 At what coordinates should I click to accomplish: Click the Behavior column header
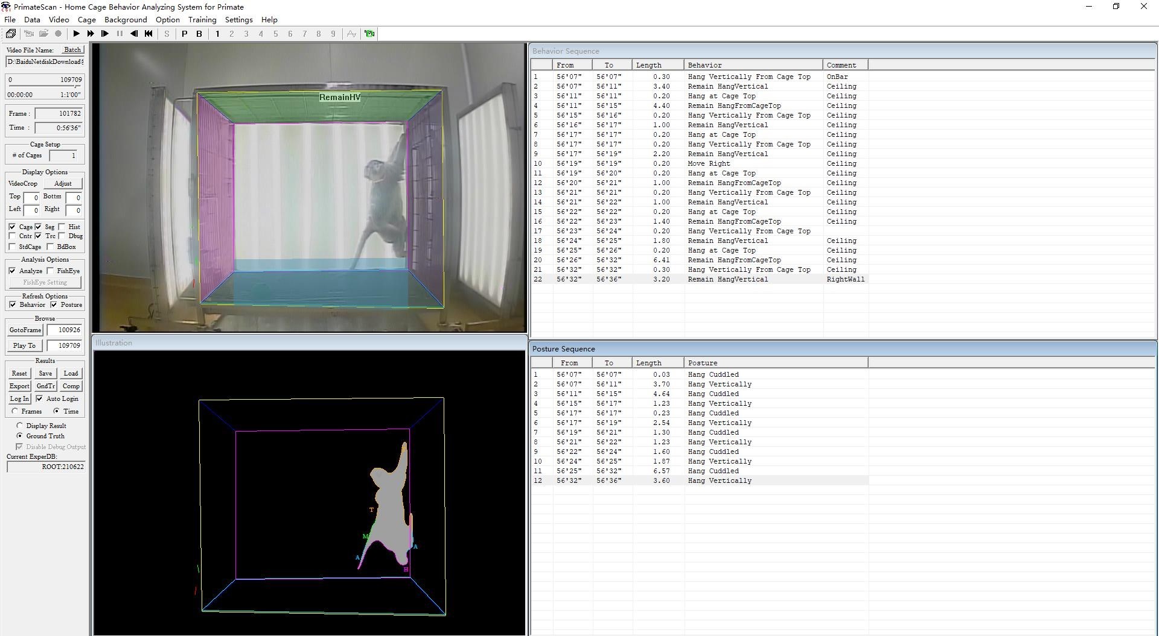753,65
